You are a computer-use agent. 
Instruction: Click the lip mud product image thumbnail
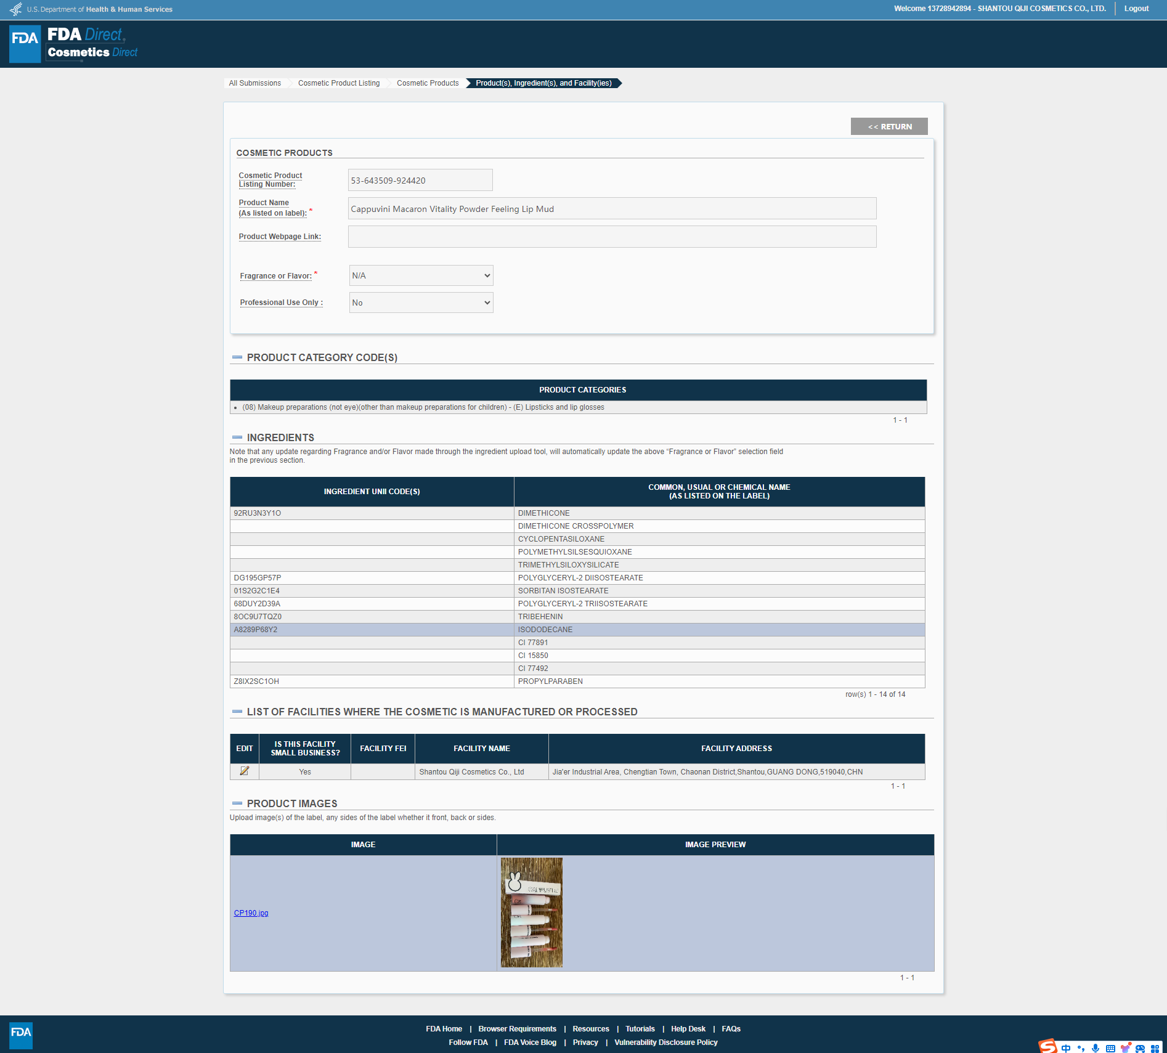(531, 912)
